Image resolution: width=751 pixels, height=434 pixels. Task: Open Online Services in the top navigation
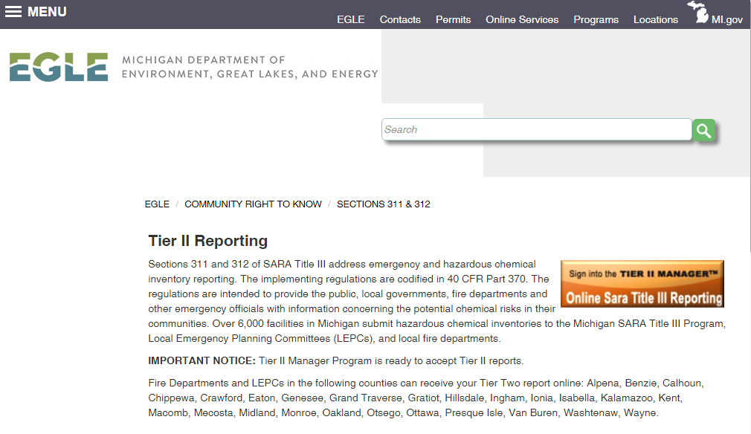(522, 19)
